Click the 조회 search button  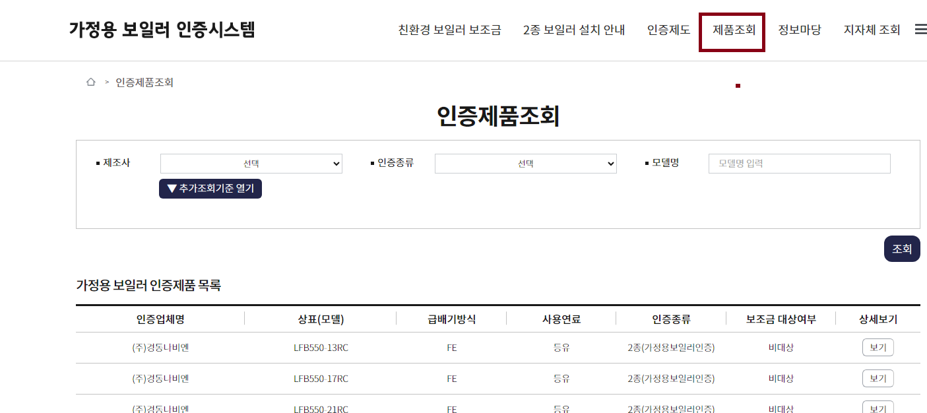tap(902, 249)
